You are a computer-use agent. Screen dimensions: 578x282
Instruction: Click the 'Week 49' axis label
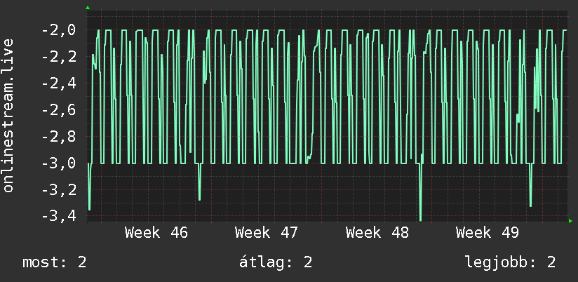[x=488, y=233]
